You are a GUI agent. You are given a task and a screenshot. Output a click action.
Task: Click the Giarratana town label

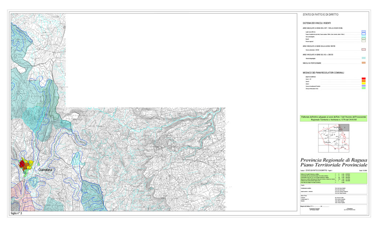(48, 169)
